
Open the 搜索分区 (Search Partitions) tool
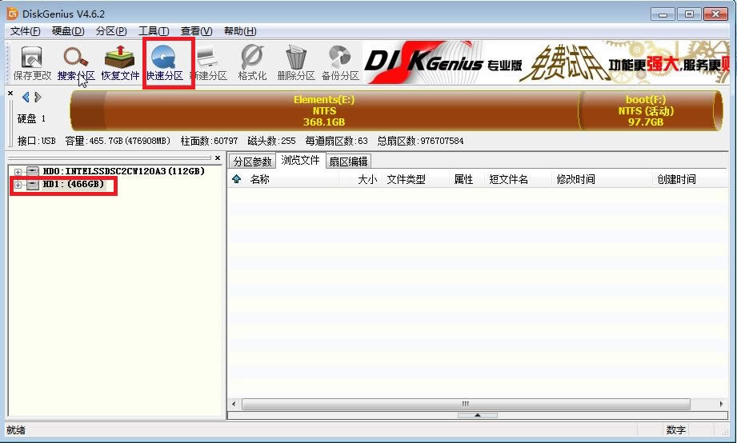tap(76, 64)
